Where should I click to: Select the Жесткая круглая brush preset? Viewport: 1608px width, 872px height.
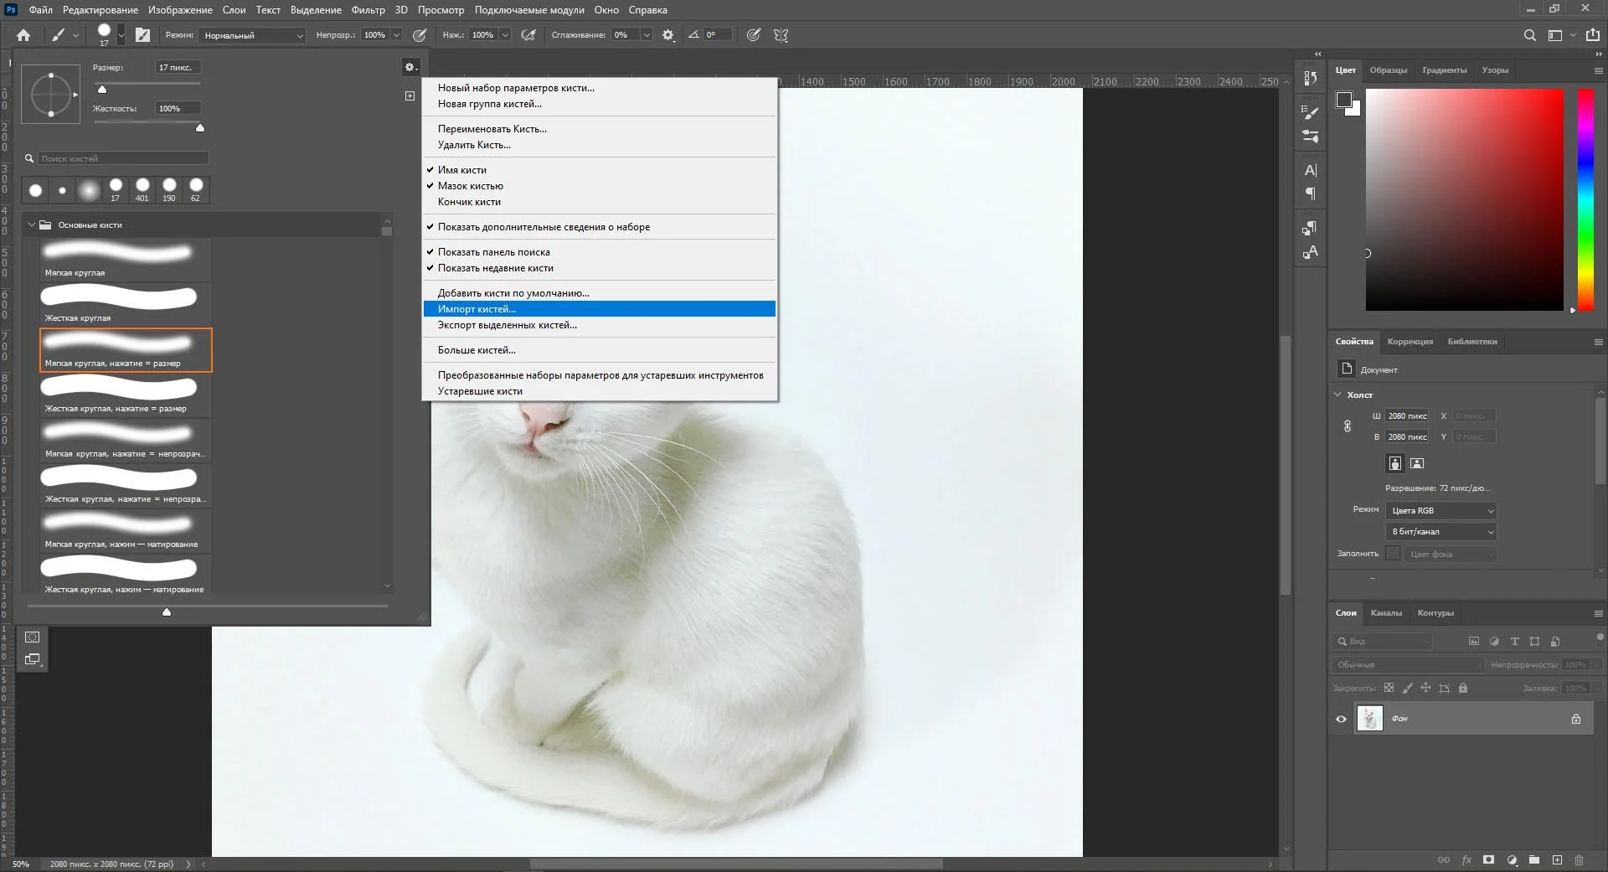(x=119, y=303)
